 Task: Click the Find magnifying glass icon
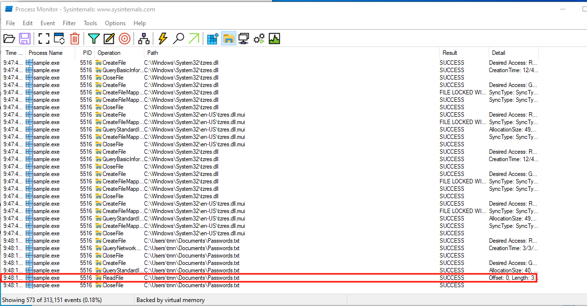pyautogui.click(x=179, y=39)
